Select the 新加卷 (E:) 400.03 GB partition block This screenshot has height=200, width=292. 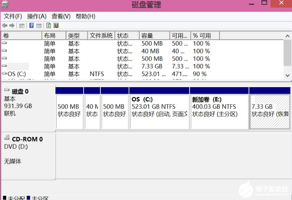pos(219,108)
